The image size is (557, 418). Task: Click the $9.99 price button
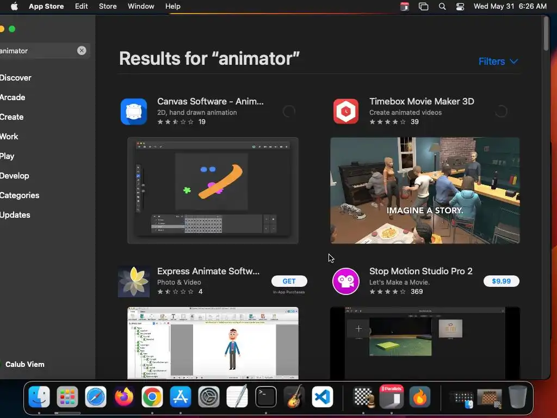pyautogui.click(x=501, y=281)
